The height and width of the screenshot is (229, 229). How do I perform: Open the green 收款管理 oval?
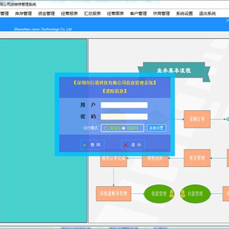[159, 194]
